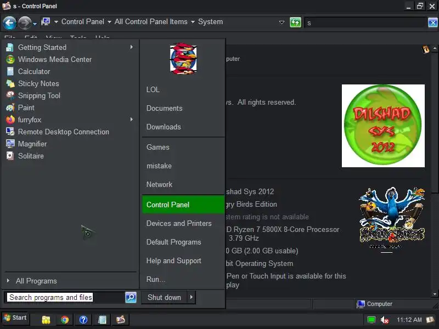Click the muted volume tray icon

(385, 320)
